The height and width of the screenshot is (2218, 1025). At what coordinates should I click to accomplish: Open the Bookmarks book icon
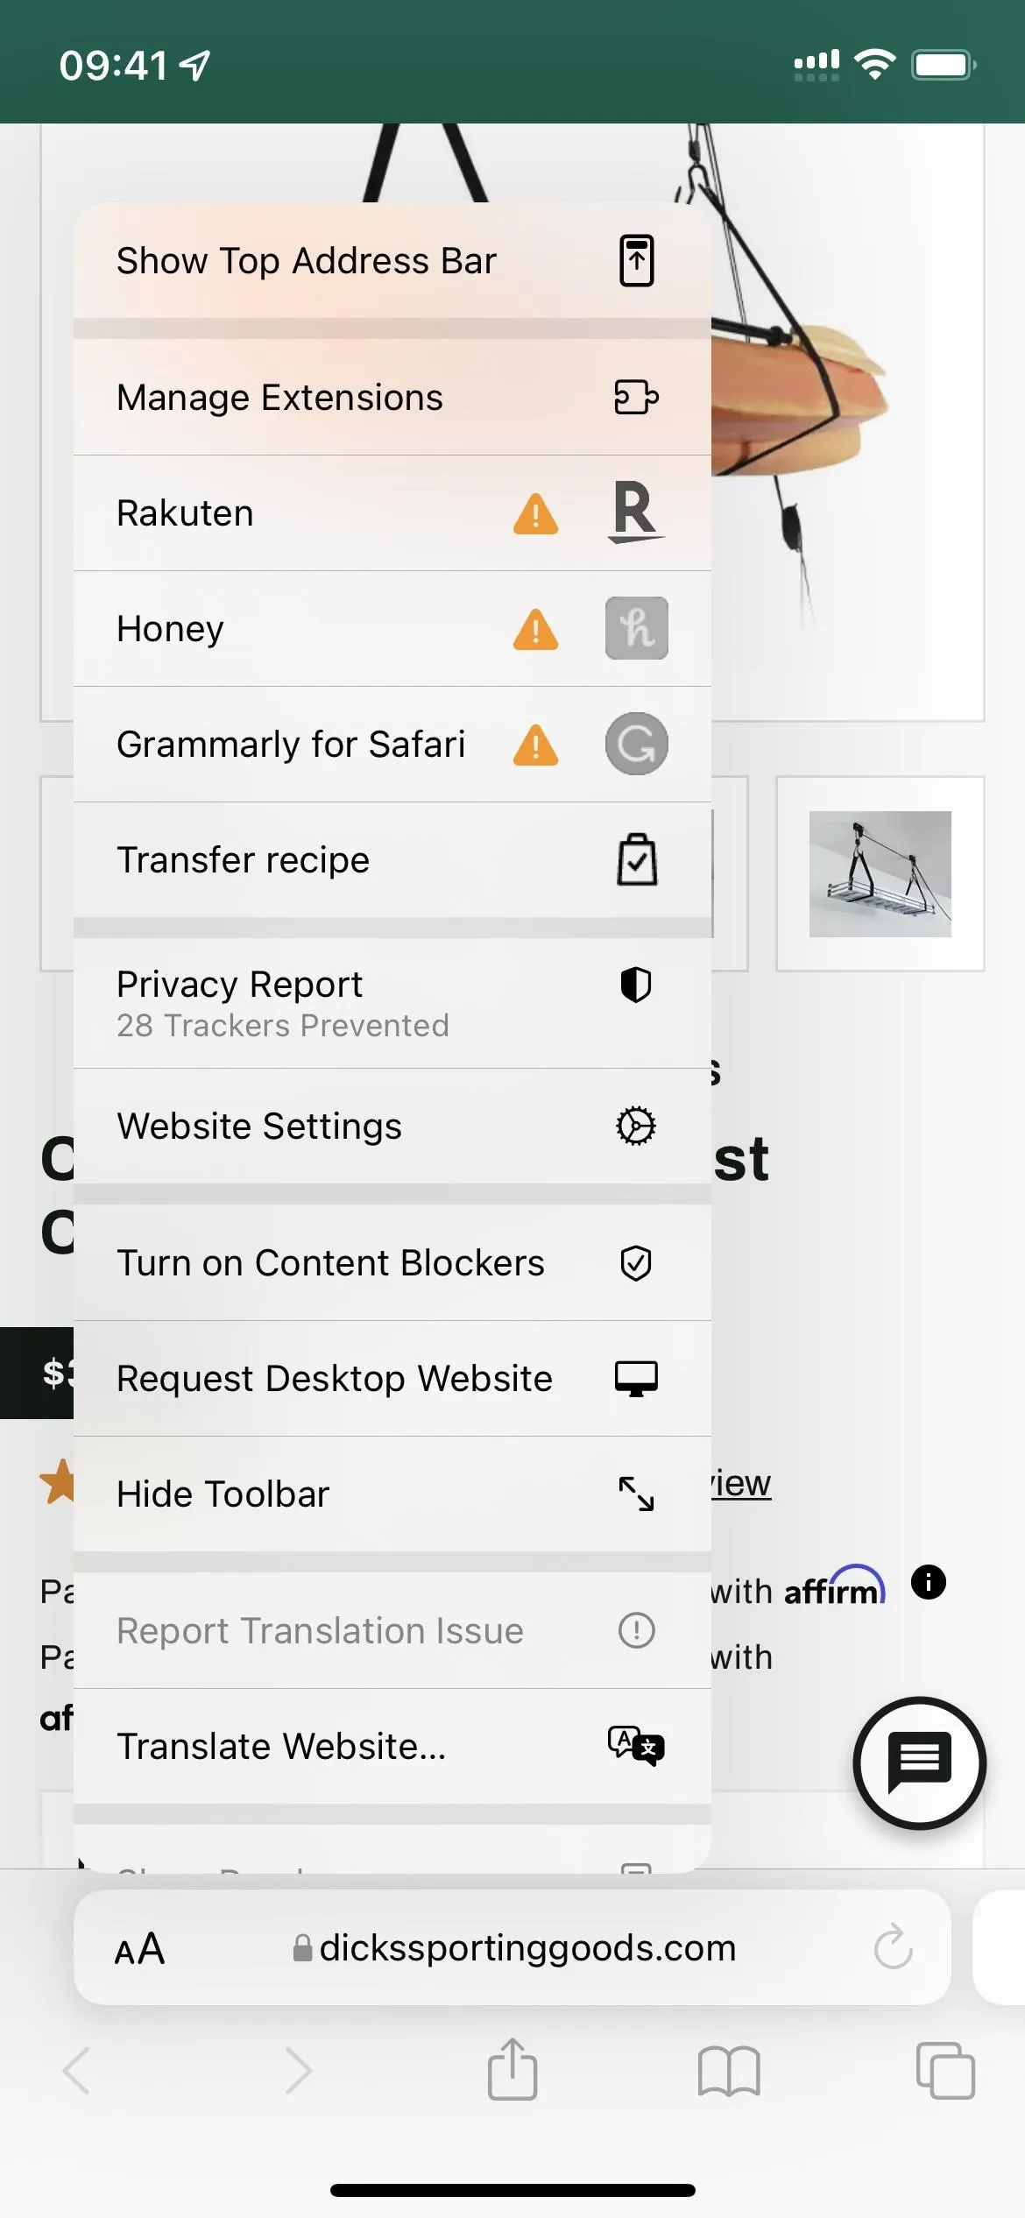729,2071
